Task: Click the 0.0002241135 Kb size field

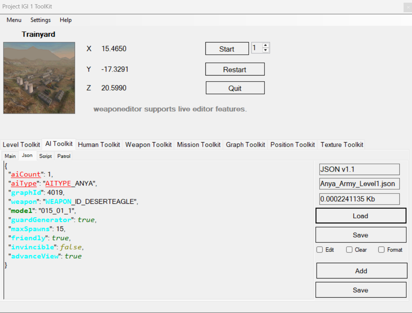Action: pyautogui.click(x=359, y=199)
